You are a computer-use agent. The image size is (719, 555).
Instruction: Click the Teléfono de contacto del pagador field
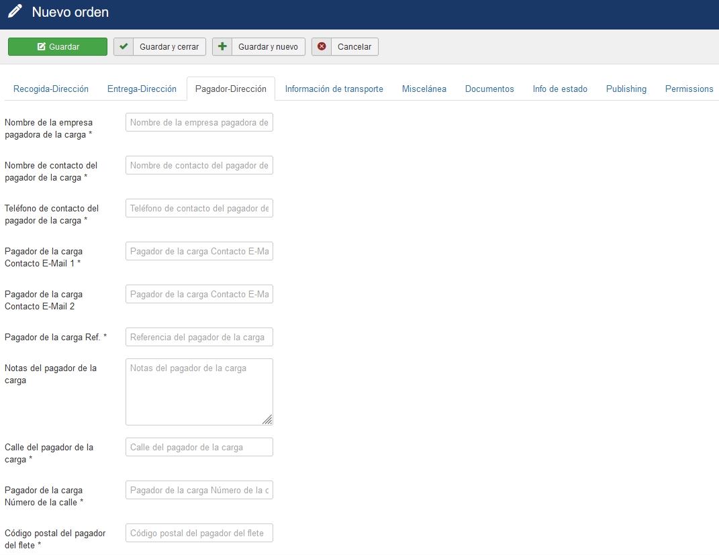(199, 209)
